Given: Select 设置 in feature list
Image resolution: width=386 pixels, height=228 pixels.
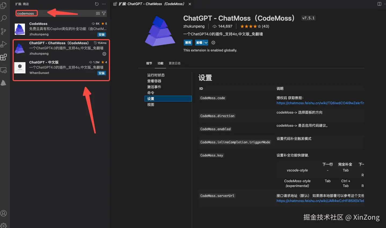Looking at the screenshot, I should (x=168, y=99).
